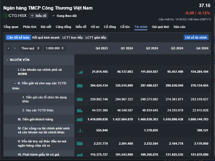
Task: Open the Giá quá khứ tab
Action: (x=160, y=27)
